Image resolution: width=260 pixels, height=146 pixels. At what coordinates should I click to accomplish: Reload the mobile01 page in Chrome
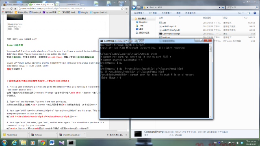(11, 9)
